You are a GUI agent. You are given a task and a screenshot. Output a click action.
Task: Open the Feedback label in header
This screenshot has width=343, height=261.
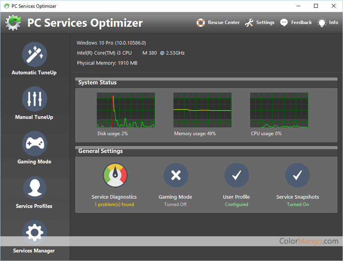tap(302, 22)
